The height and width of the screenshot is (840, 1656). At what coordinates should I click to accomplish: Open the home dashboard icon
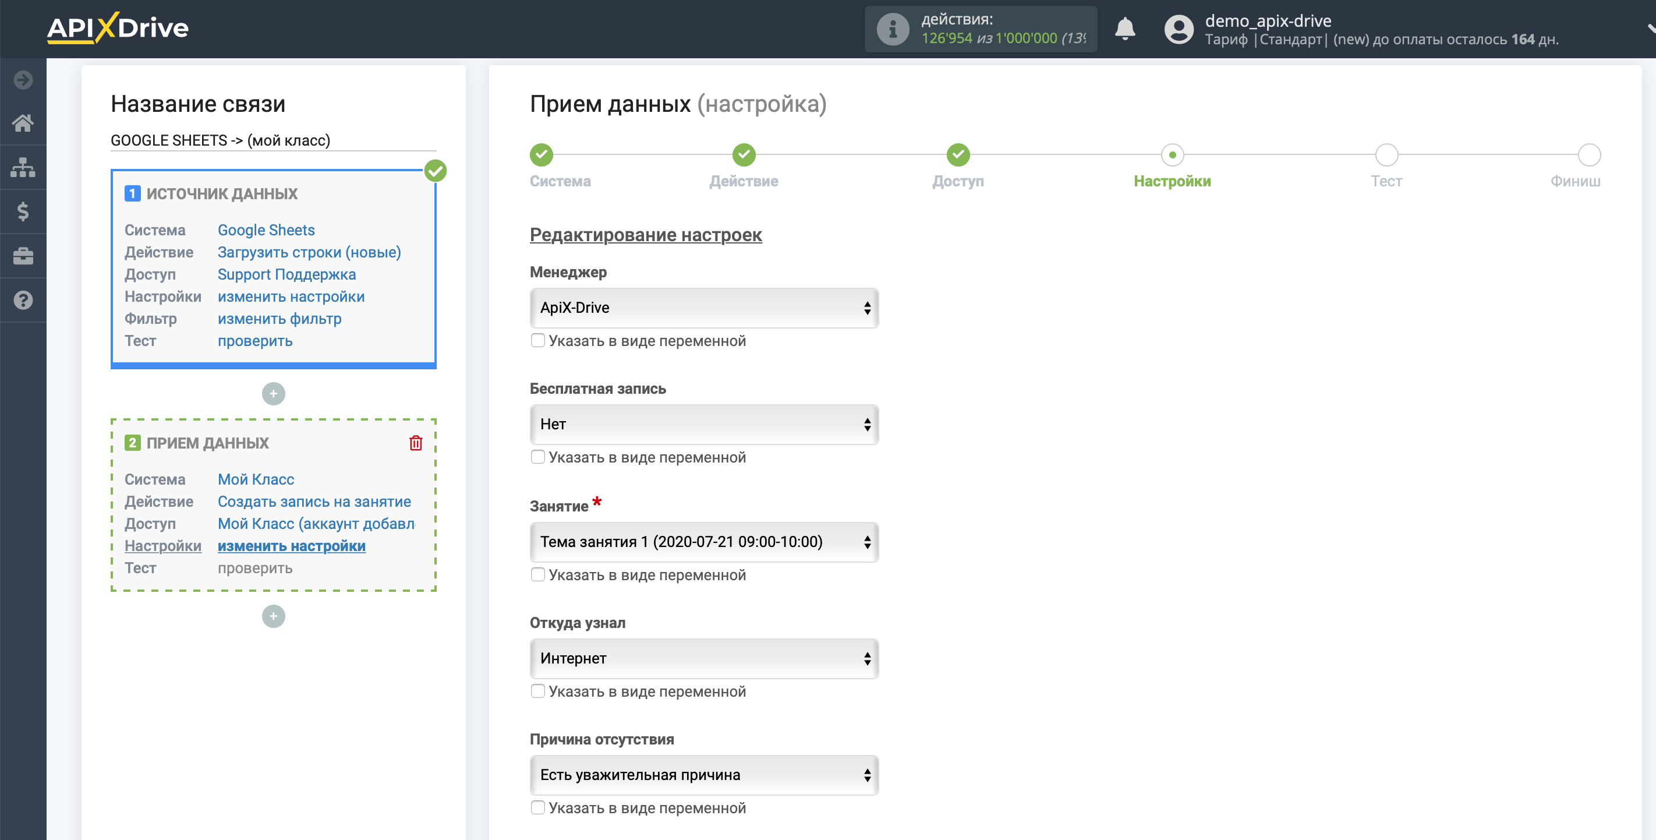pyautogui.click(x=23, y=123)
